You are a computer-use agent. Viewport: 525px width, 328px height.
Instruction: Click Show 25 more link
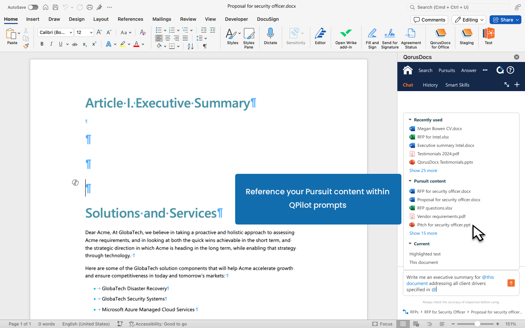423,171
